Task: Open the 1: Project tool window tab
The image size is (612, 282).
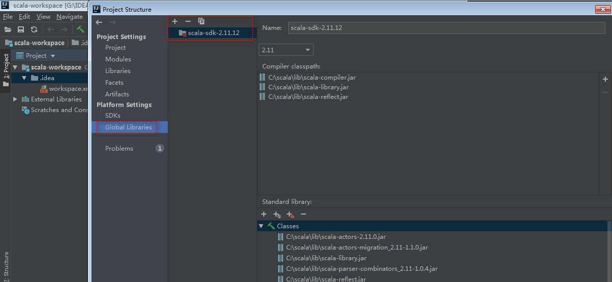Action: coord(6,70)
